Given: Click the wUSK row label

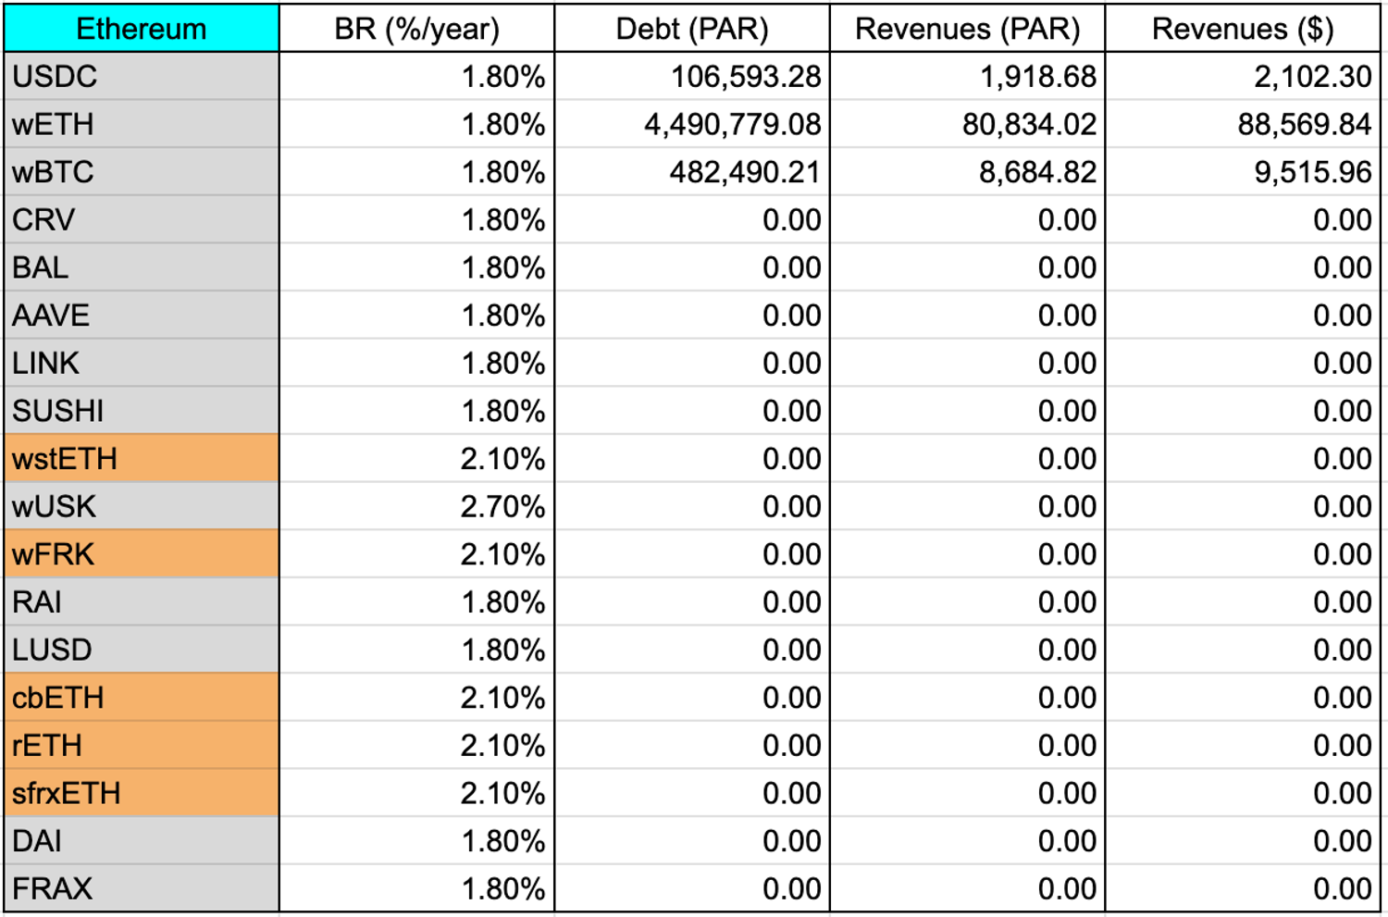Looking at the screenshot, I should (142, 506).
